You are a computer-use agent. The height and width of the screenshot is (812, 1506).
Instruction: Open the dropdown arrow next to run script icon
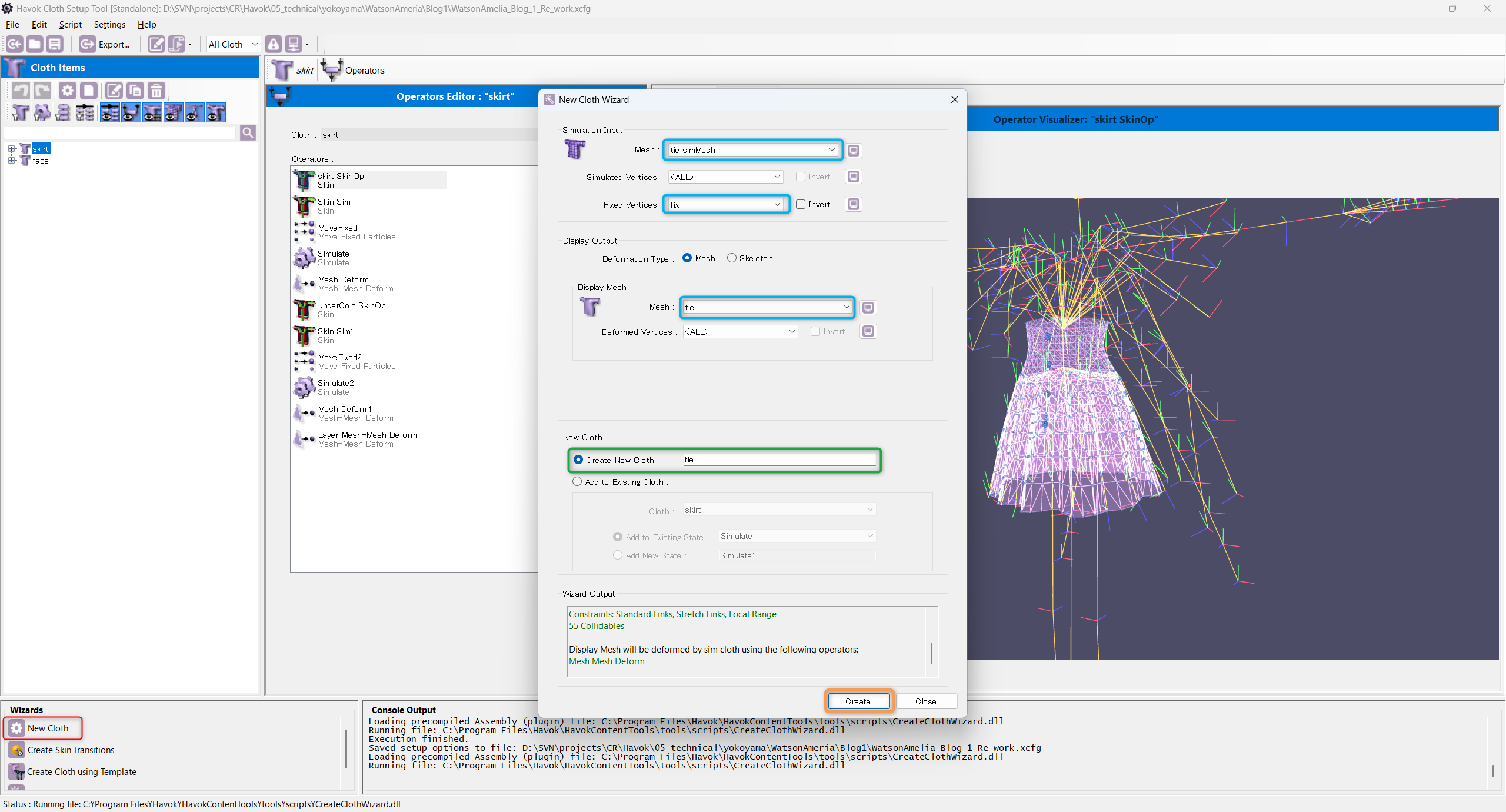[190, 44]
